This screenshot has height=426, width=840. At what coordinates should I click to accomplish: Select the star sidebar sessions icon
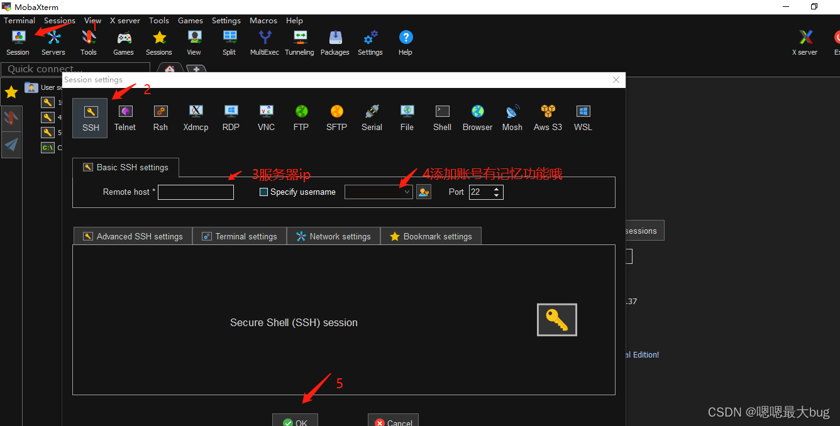[11, 92]
